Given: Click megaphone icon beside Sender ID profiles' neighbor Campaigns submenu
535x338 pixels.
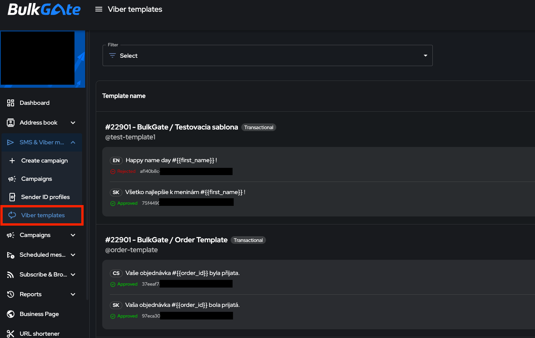Looking at the screenshot, I should (x=12, y=179).
